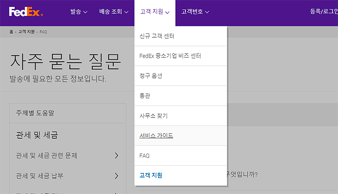Screen dimensions: 338x194
Task: Select 신규 고객 센터 menu item
Action: 180,36
